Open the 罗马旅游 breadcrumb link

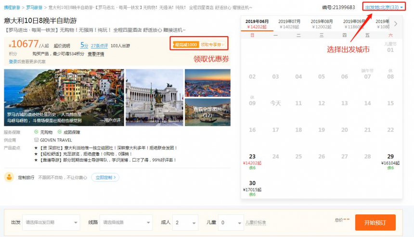pos(34,8)
